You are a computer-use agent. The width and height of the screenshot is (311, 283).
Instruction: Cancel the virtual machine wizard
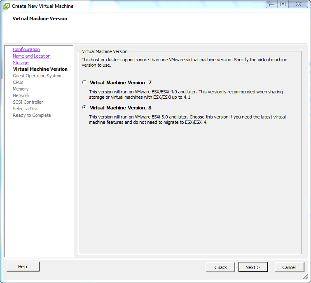(289, 267)
